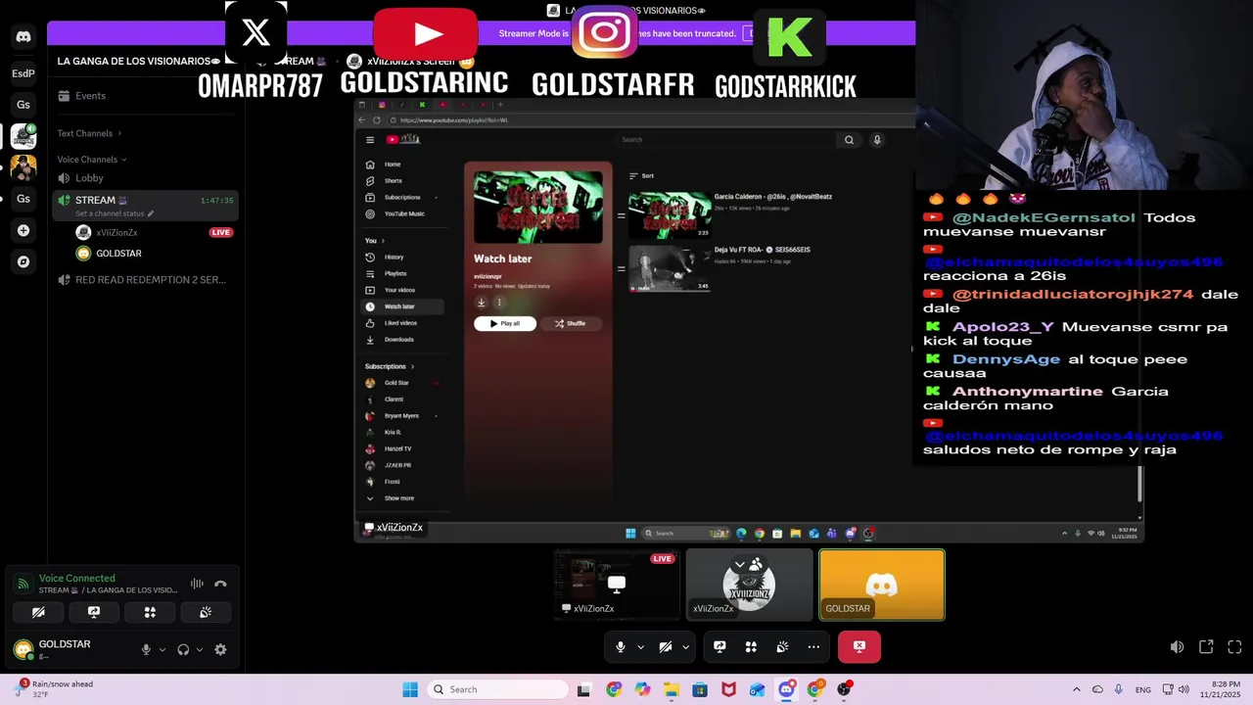Open output device options beside headphones

coord(200,649)
